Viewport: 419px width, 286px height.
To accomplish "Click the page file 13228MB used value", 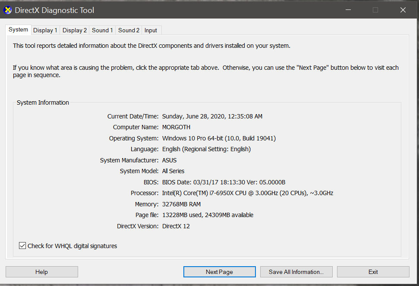I will coord(208,215).
